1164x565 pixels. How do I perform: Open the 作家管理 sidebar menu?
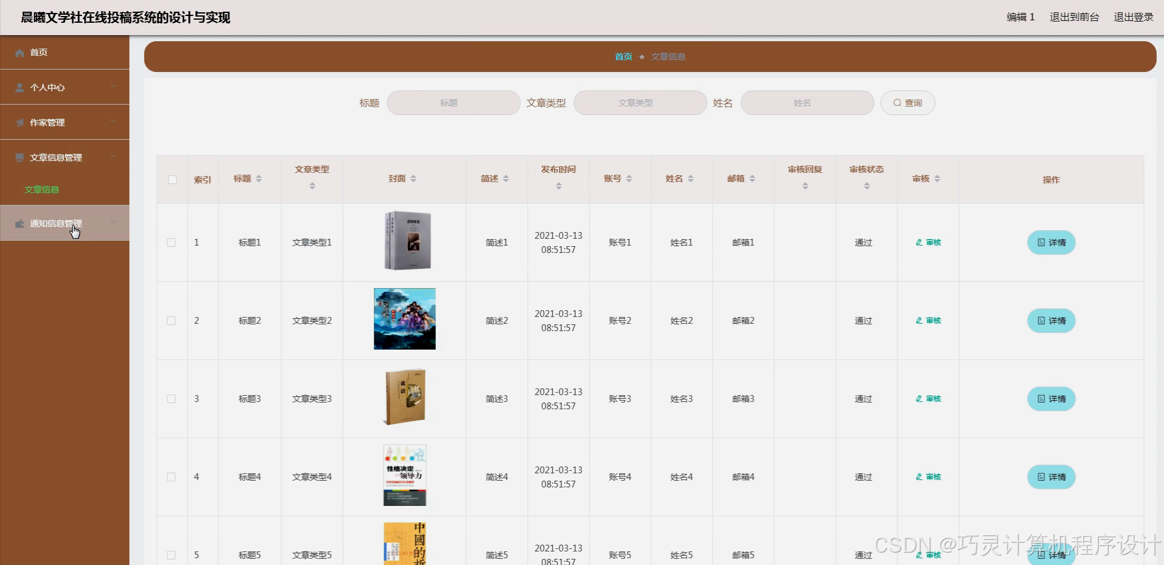coord(65,122)
